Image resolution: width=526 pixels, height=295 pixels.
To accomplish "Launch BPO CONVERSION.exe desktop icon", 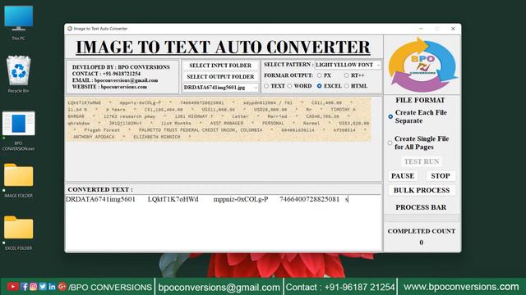I will click(x=18, y=131).
